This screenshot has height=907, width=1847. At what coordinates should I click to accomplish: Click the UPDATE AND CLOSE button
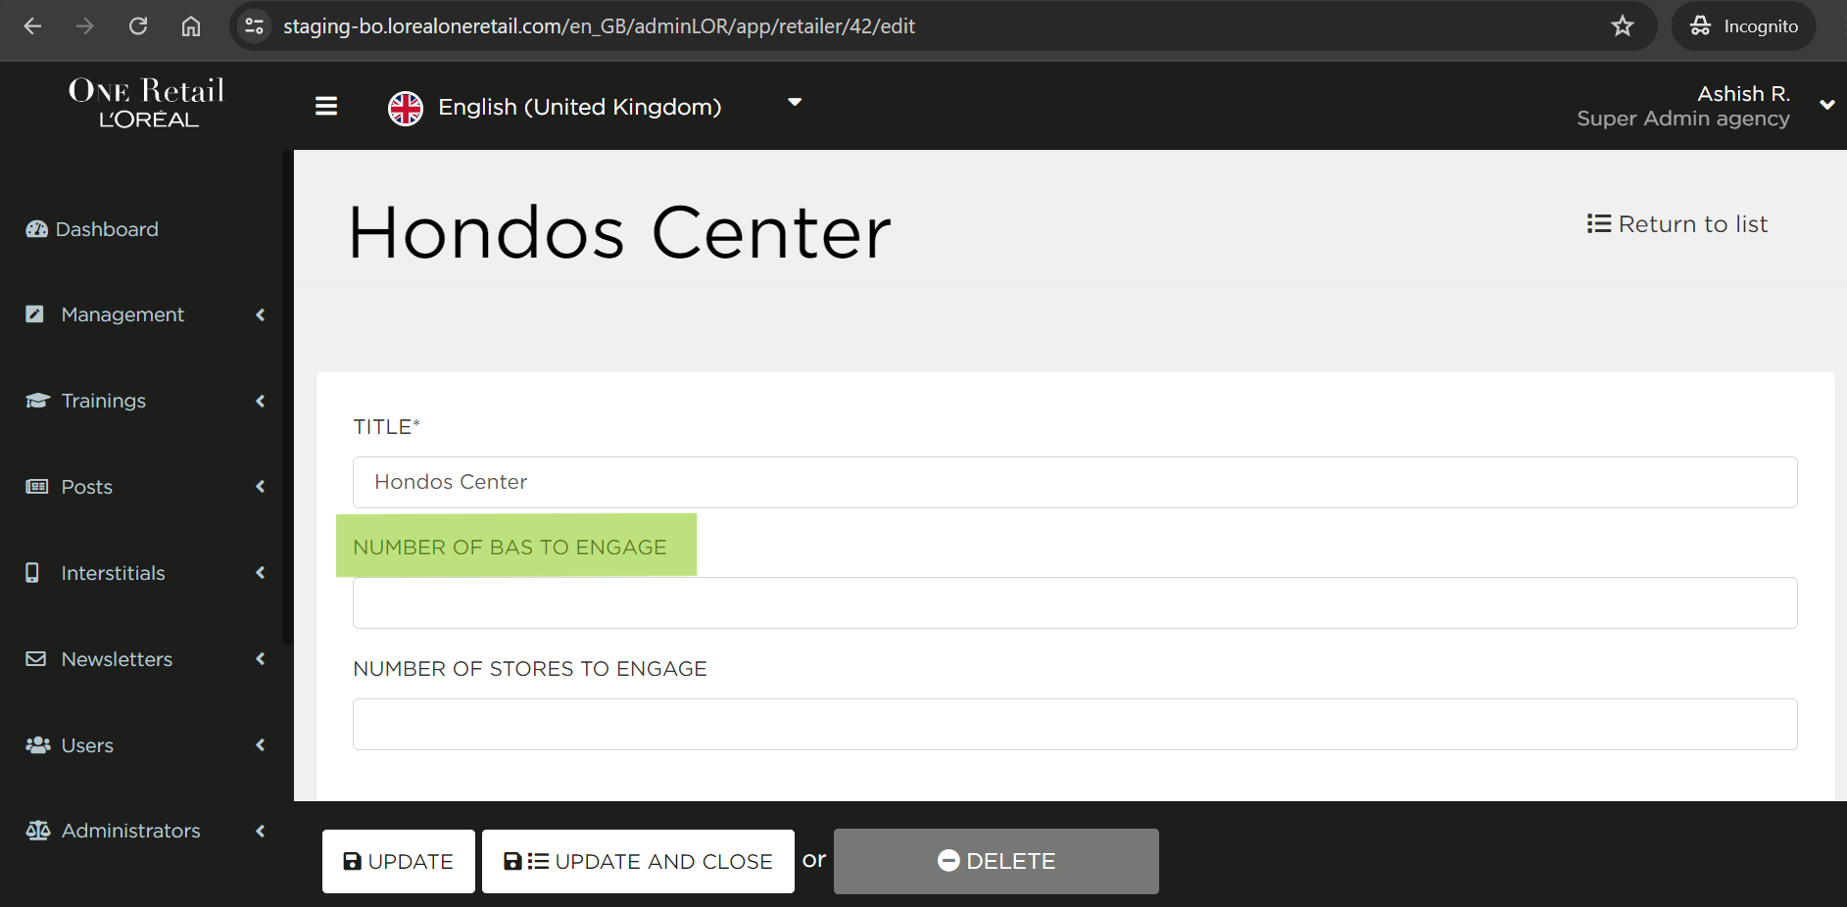(x=638, y=862)
